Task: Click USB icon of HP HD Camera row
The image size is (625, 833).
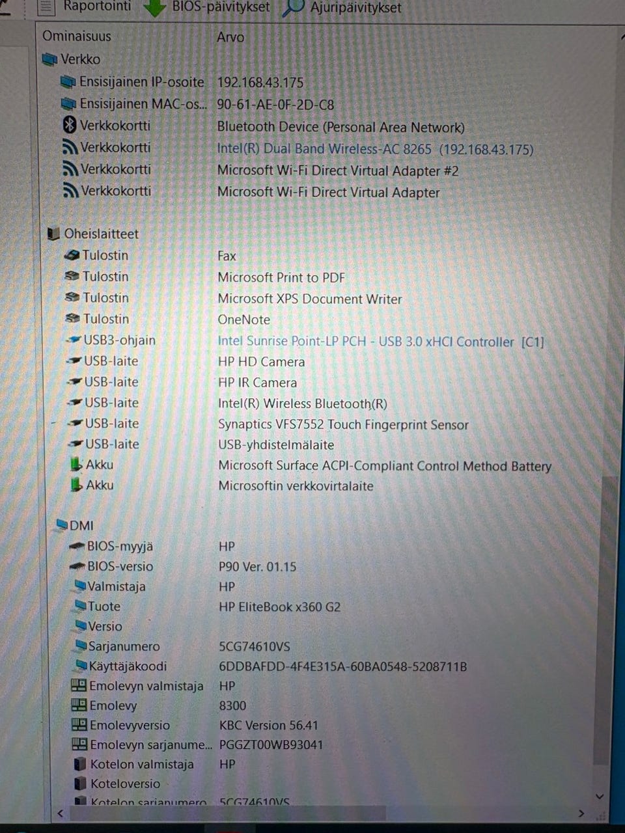Action: (x=75, y=361)
